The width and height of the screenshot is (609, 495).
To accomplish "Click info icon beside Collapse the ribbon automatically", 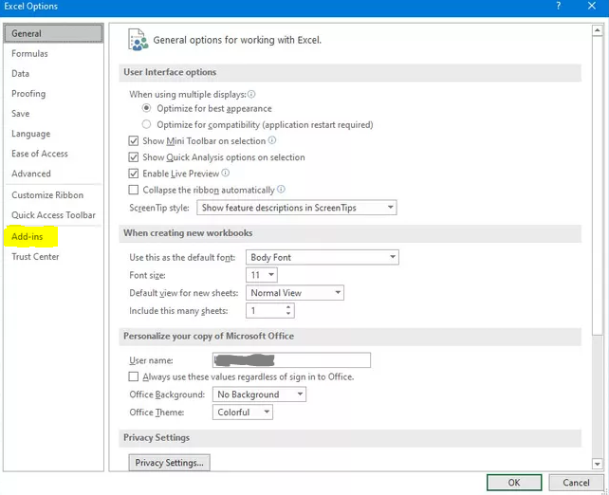I will (x=281, y=189).
